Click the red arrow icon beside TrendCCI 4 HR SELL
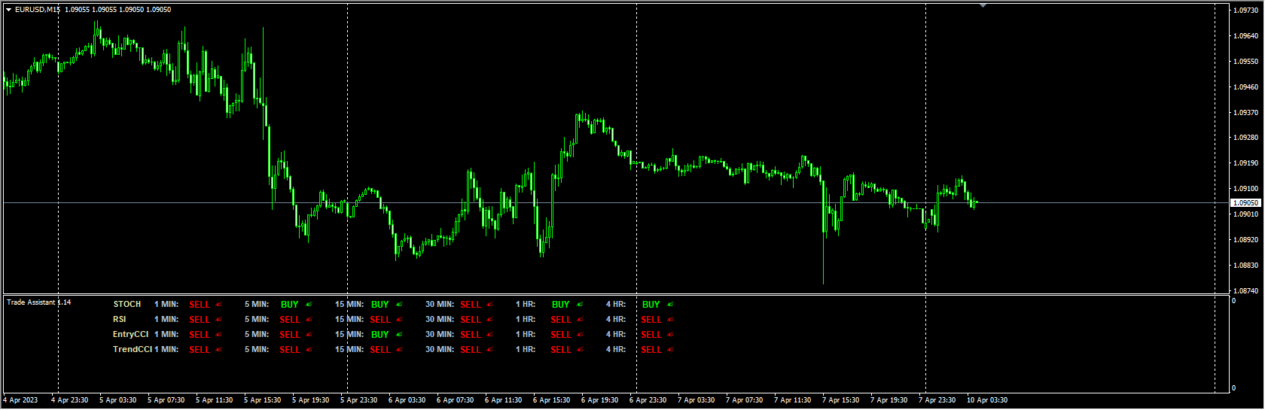Screen dimensions: 1265x410 point(670,350)
